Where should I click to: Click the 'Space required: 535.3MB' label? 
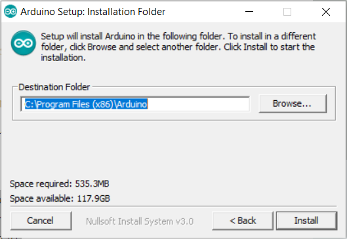tap(59, 183)
